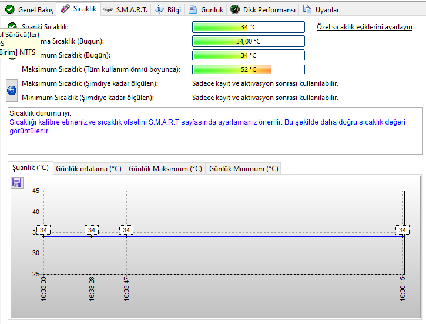426x324 pixels.
Task: Click the 25 label on temperature axis
Action: [36, 274]
